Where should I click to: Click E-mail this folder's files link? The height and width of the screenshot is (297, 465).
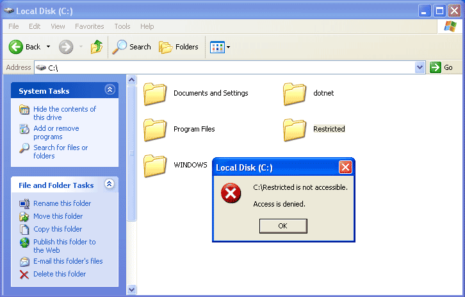click(x=68, y=261)
